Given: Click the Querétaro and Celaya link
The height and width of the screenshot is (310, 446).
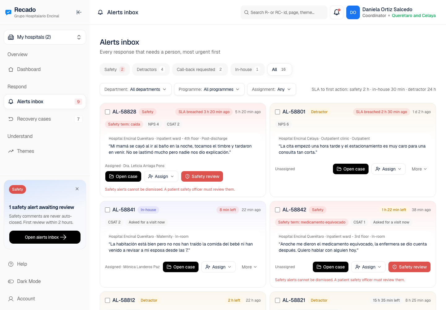Looking at the screenshot, I should click(414, 15).
